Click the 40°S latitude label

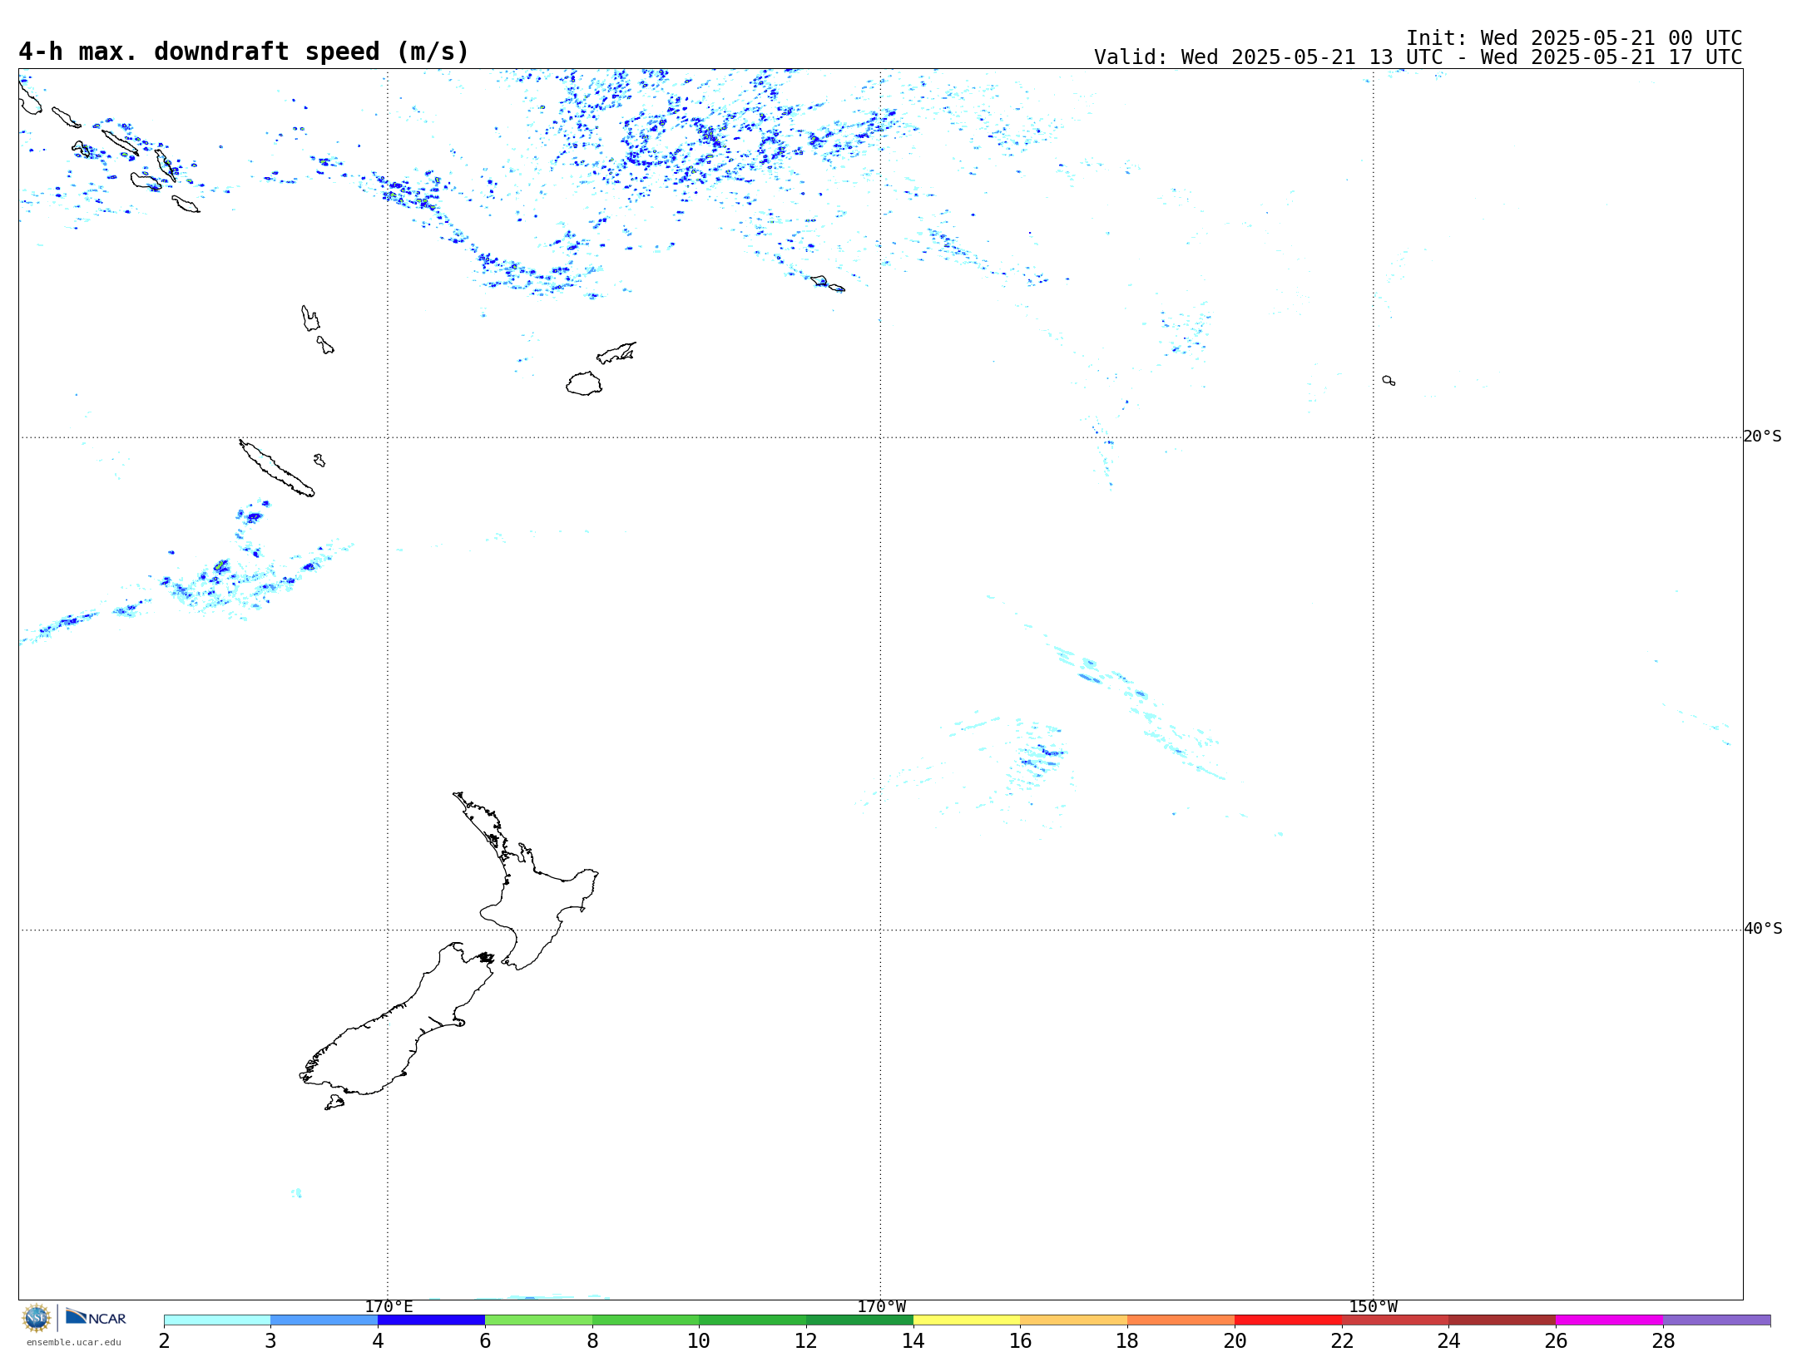1762,929
